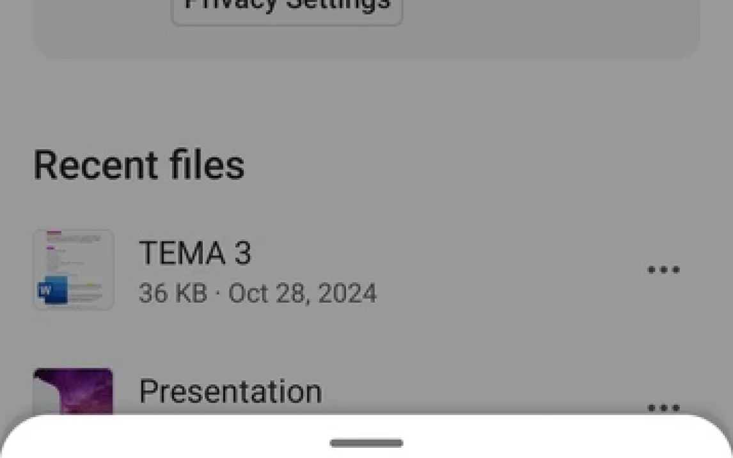Select the Presentation file title
733x458 pixels.
click(x=230, y=391)
